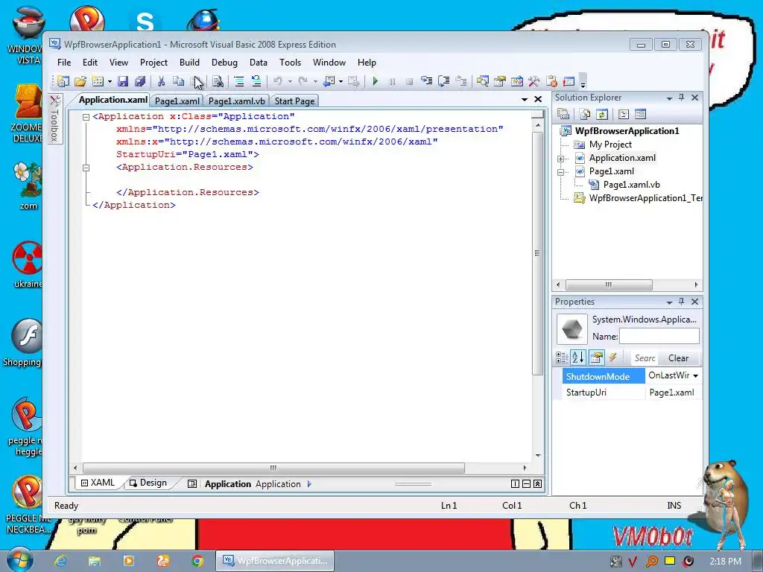This screenshot has height=572, width=763.
Task: Open the Build menu
Action: coord(189,63)
